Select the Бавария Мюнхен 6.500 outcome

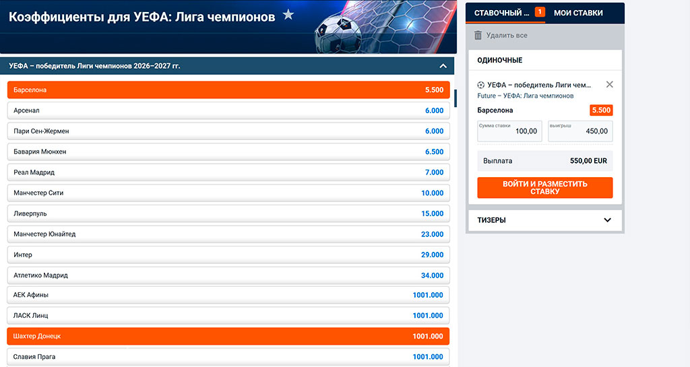[x=228, y=152]
